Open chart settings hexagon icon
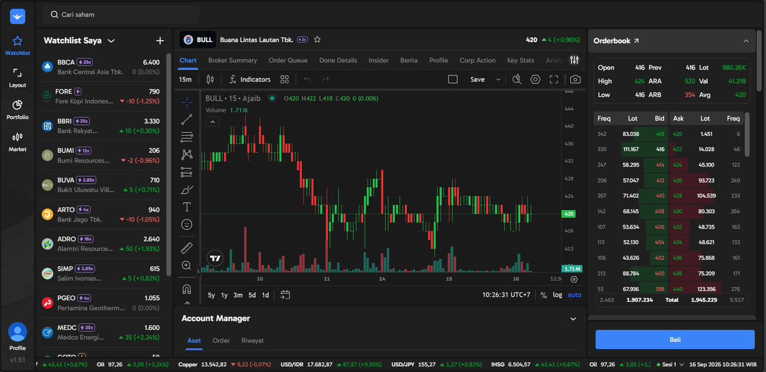Image resolution: width=766 pixels, height=372 pixels. [x=536, y=79]
